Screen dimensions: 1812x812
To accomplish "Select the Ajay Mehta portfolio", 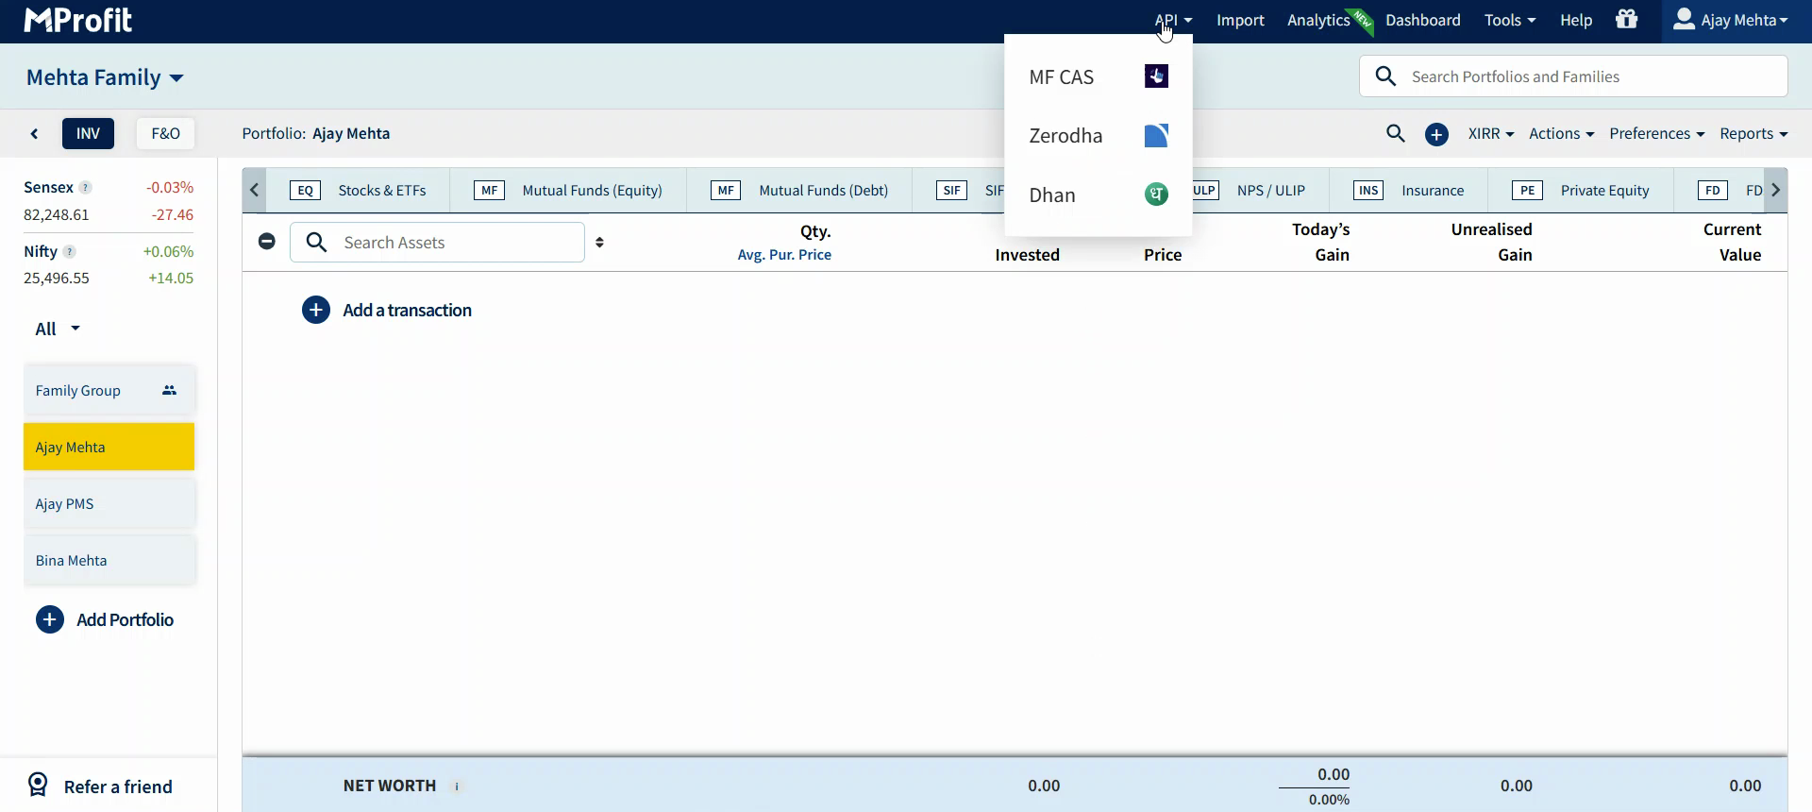I will click(x=109, y=447).
